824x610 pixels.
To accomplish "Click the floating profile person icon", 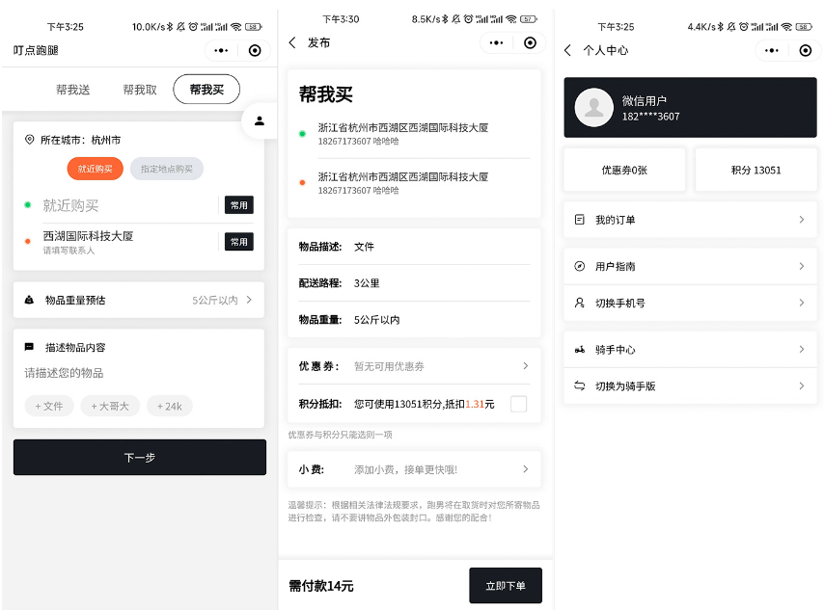I will coord(260,120).
